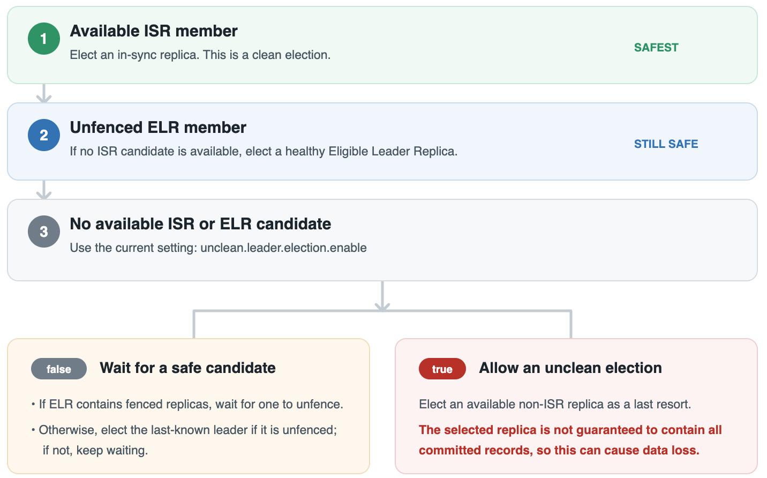The height and width of the screenshot is (478, 767).
Task: Click 'No available ISR or ELR candidate' heading
Action: [200, 224]
